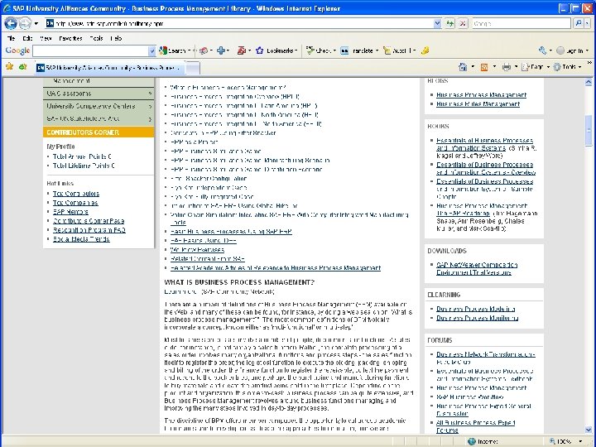Select the SAP University Alliances Community tab
Image resolution: width=596 pixels, height=447 pixels.
pyautogui.click(x=109, y=68)
